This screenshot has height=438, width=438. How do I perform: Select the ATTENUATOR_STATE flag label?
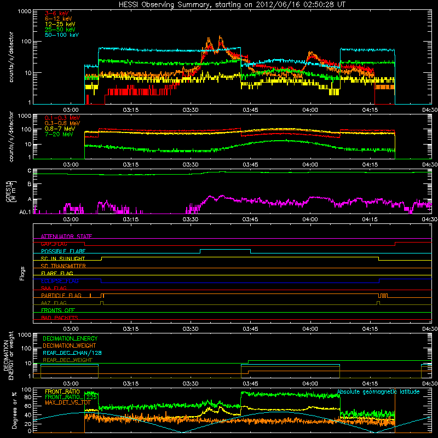[x=66, y=237]
